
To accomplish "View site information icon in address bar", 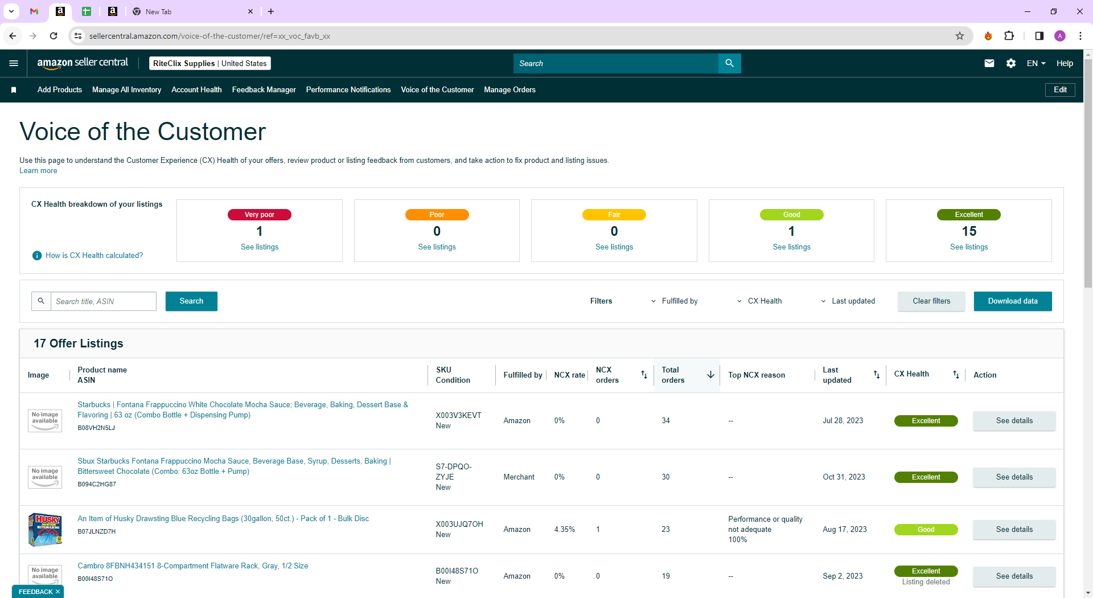I will pos(78,36).
